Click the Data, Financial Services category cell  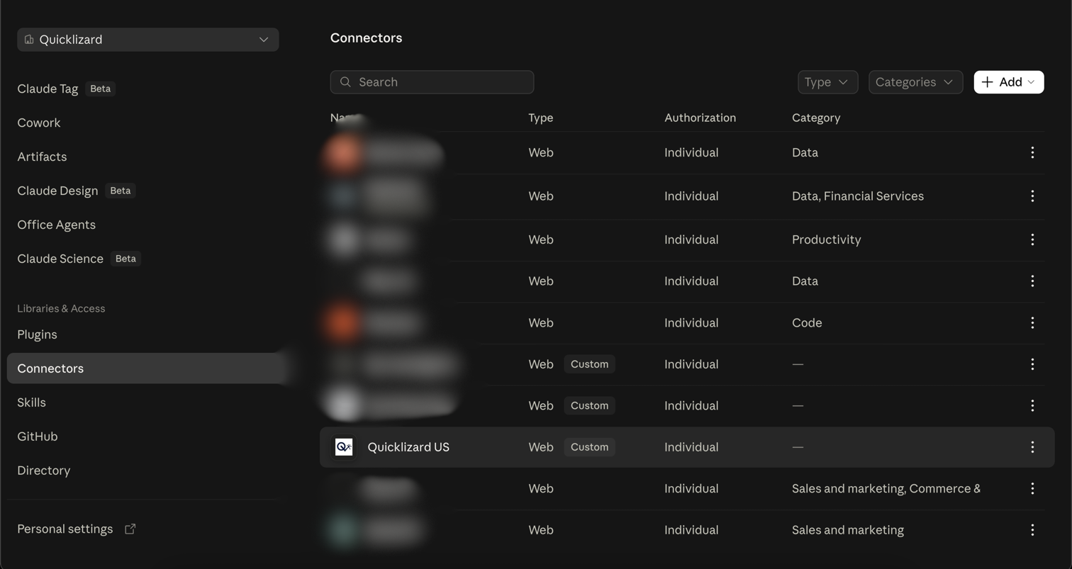(858, 196)
